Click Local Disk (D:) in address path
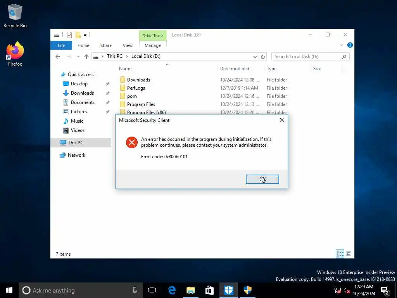The width and height of the screenshot is (397, 298). click(146, 56)
